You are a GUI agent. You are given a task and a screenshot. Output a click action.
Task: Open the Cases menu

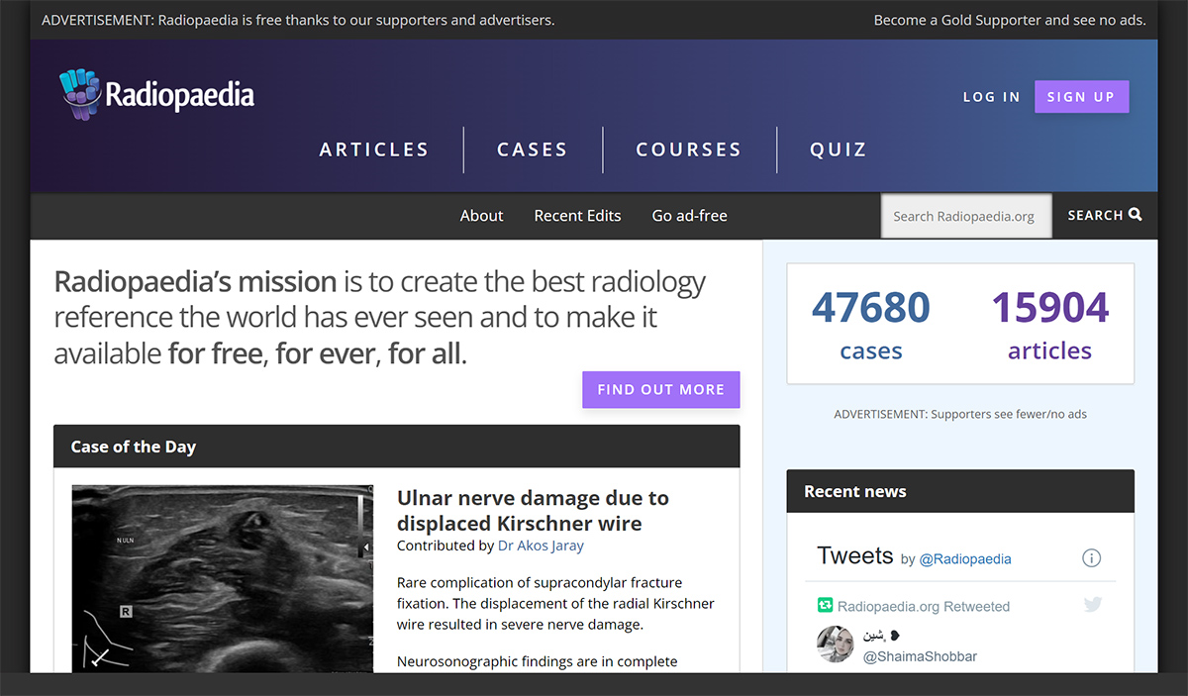tap(533, 149)
